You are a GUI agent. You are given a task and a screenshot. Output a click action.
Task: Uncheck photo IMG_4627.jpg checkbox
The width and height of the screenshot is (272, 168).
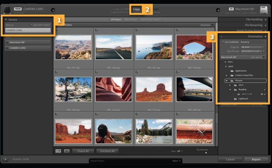click(137, 30)
